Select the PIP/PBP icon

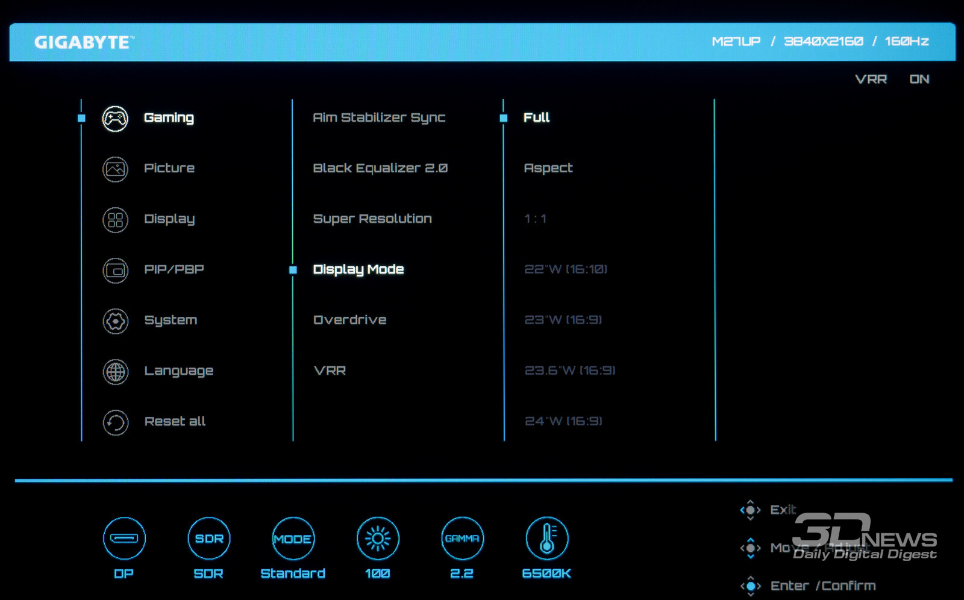pyautogui.click(x=115, y=270)
